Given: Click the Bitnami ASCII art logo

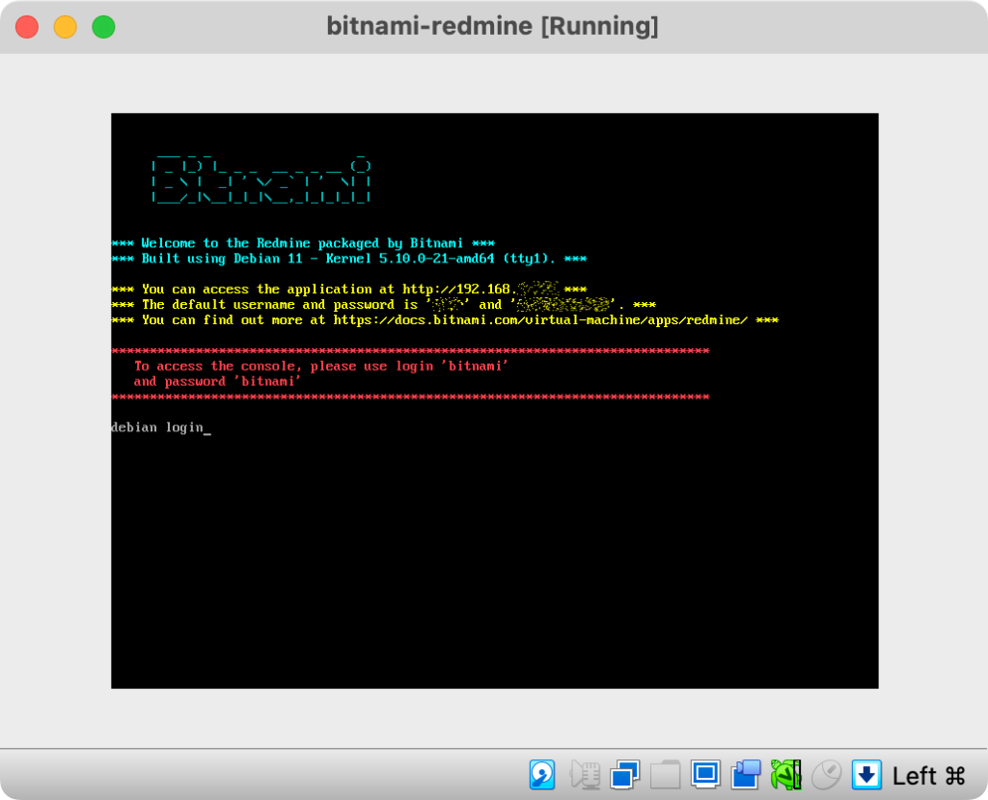Looking at the screenshot, I should pos(261,179).
